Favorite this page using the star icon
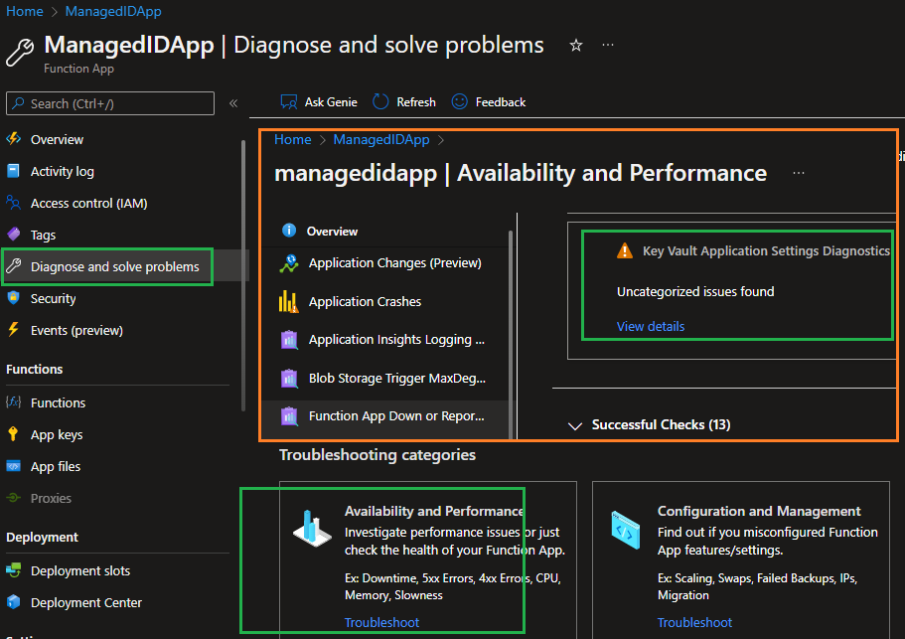 tap(576, 45)
